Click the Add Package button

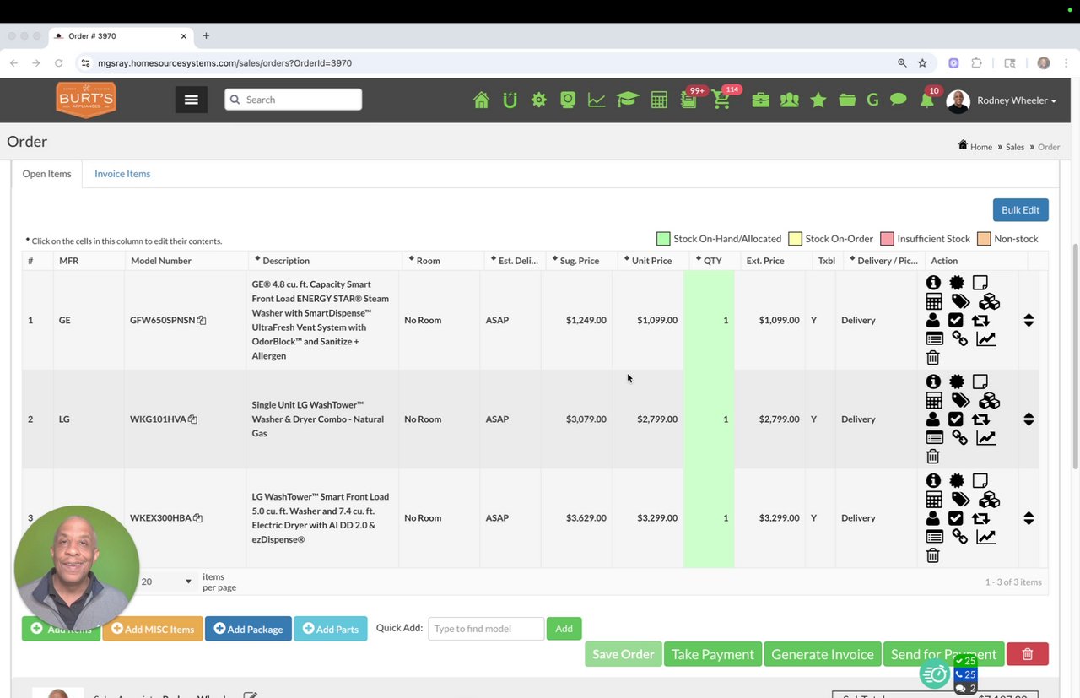pos(248,629)
